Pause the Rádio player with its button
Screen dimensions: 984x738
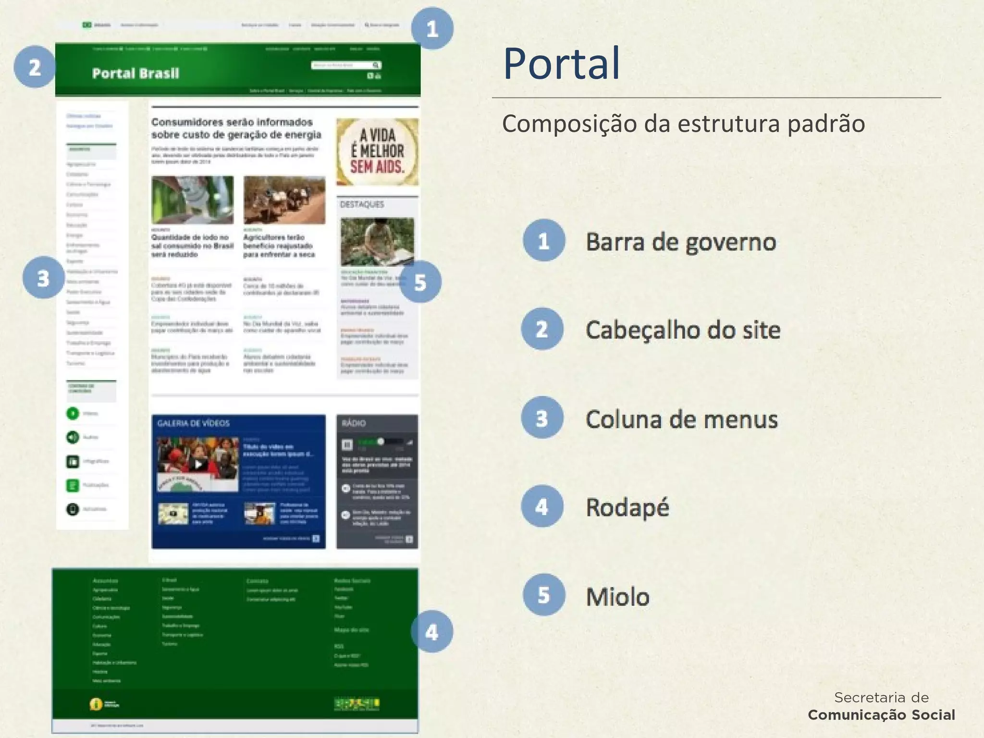pyautogui.click(x=347, y=444)
